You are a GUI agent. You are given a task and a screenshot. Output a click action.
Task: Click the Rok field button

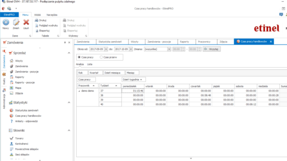tap(82, 73)
